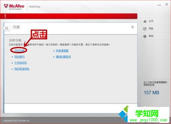Image resolution: width=171 pixels, height=124 pixels.
Task: Click the 157 MB freed space value
Action: point(152,93)
